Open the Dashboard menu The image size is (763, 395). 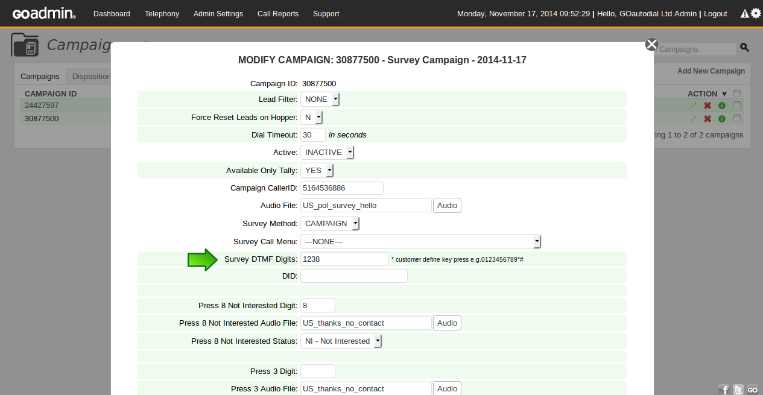point(112,13)
